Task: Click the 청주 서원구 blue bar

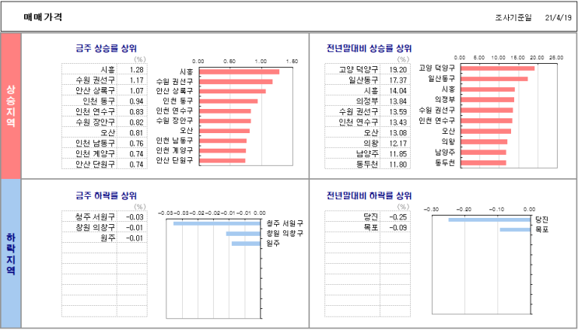Action: 217,223
